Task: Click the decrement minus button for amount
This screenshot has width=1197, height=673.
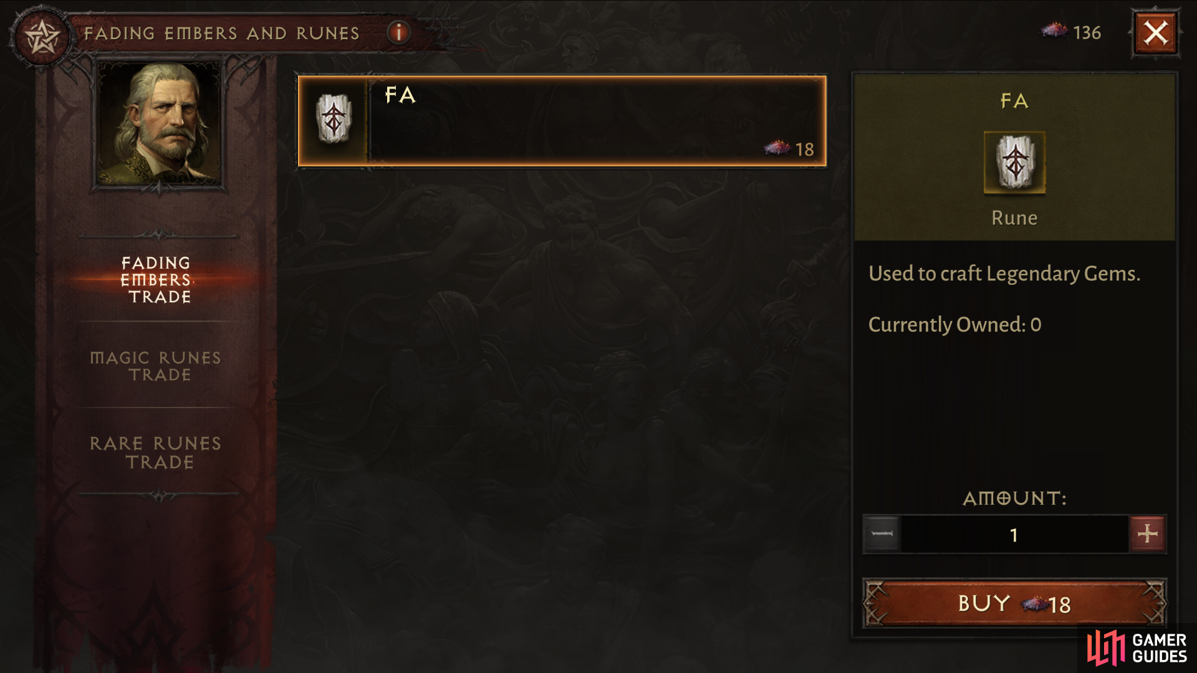Action: (883, 533)
